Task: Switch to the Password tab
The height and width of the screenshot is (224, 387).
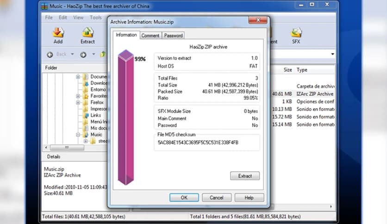Action: 173,36
